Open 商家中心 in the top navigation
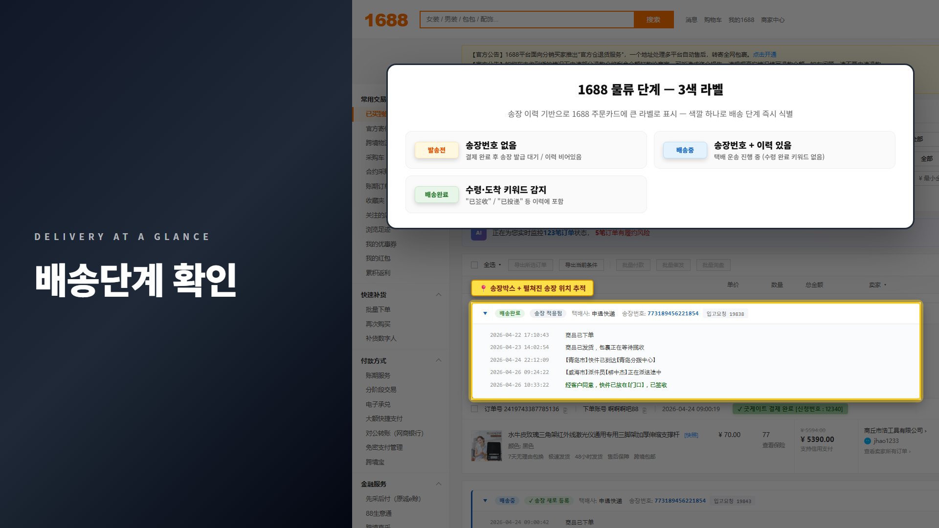 (x=772, y=20)
